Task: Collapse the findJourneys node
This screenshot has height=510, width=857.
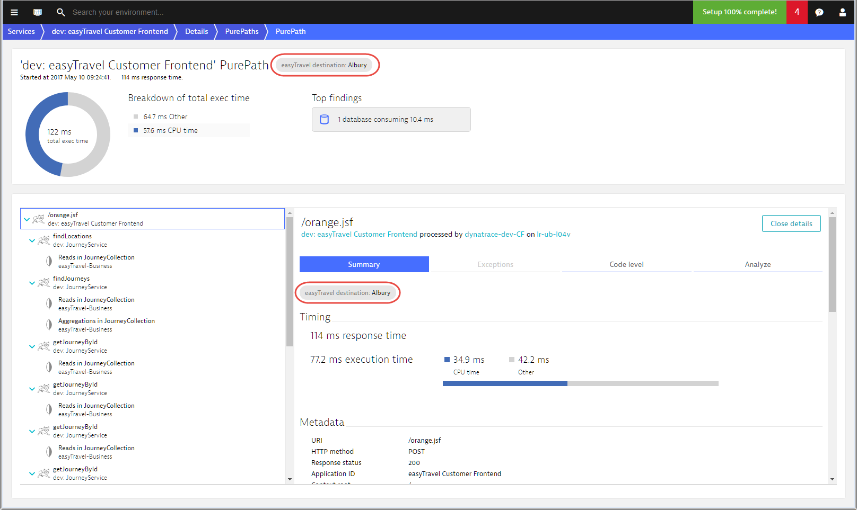Action: click(x=32, y=283)
